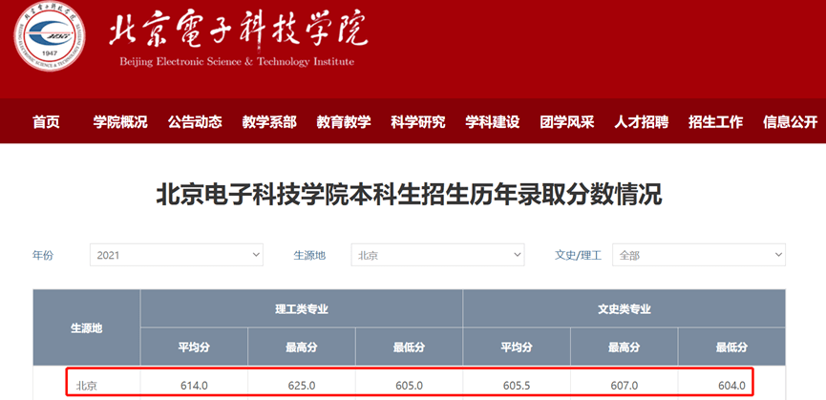Click the 年份 filter label
The image size is (826, 400).
(43, 255)
